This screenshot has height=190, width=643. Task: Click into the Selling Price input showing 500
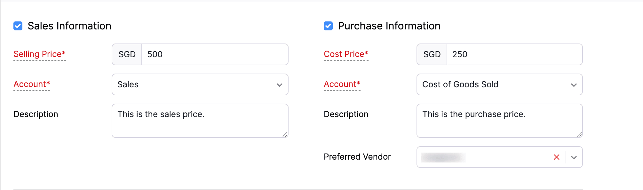coord(214,54)
